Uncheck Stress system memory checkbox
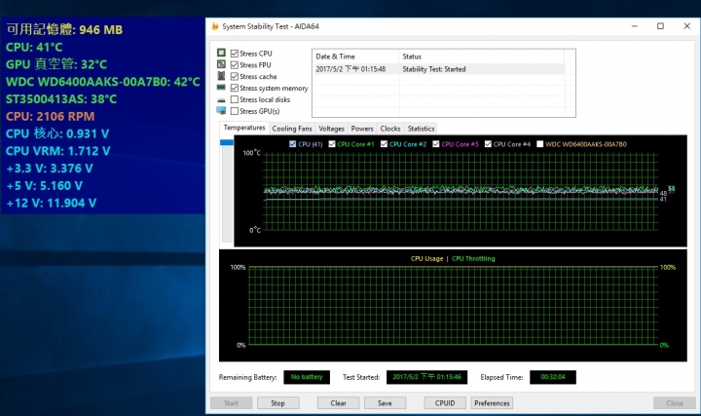 (235, 88)
